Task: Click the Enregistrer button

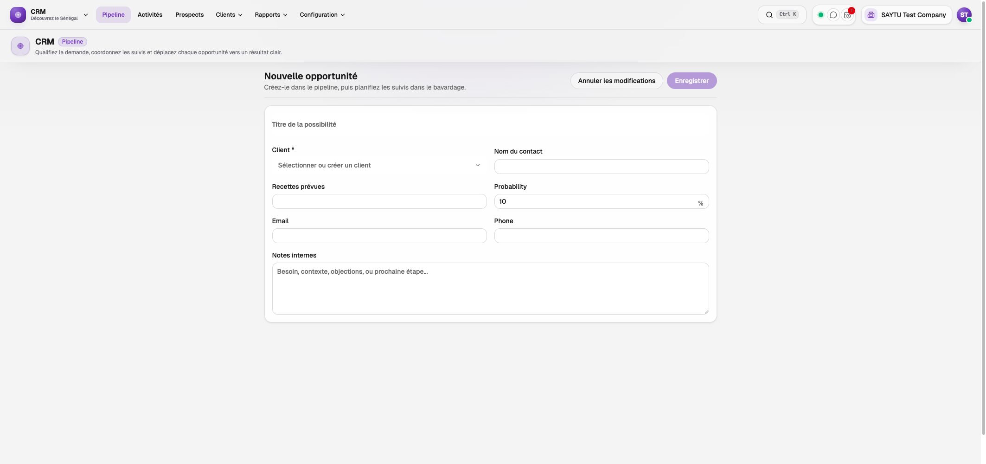Action: 691,81
